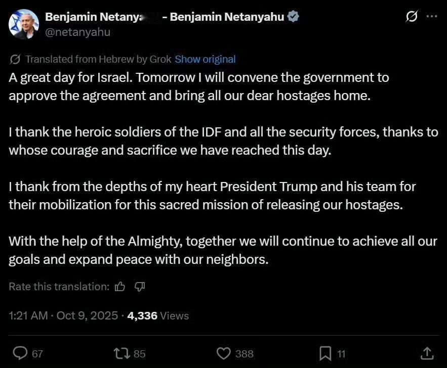This screenshot has width=447, height=368.
Task: Click the Show original link
Action: click(x=205, y=59)
